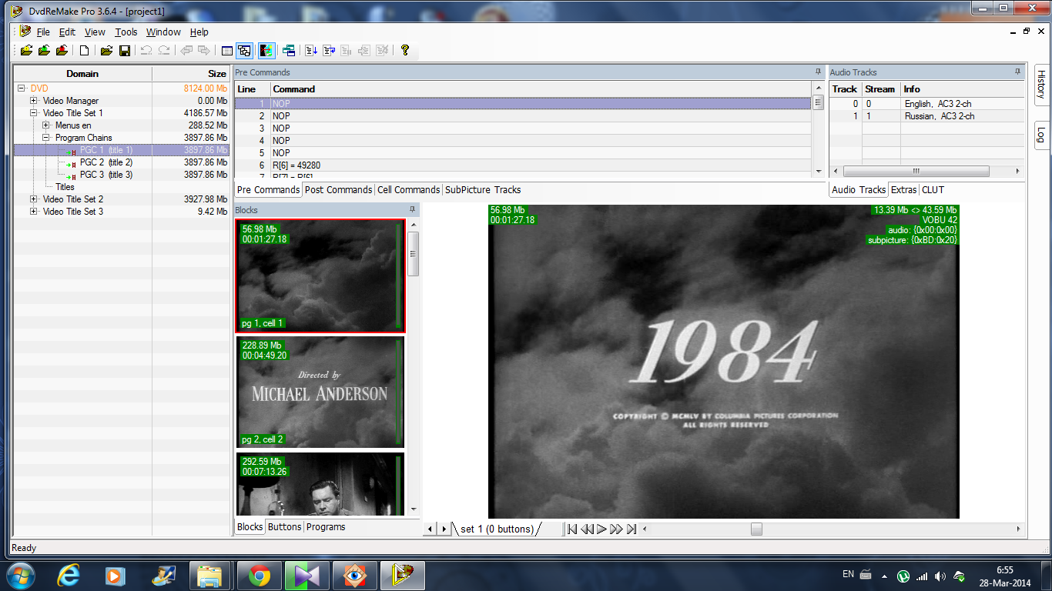Open Chrome from the taskbar
The height and width of the screenshot is (591, 1052).
click(259, 575)
